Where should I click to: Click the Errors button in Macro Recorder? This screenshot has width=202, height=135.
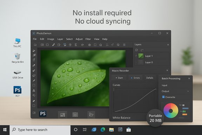pyautogui.click(x=135, y=78)
